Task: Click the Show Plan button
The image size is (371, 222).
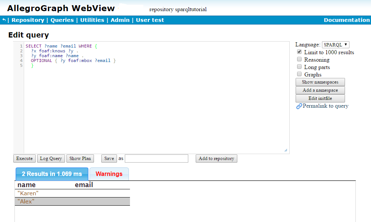Action: 80,158
